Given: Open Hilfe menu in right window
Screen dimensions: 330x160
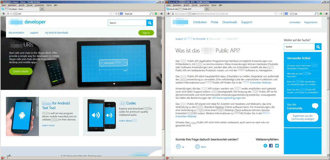Looking at the screenshot, I should [x=220, y=5].
